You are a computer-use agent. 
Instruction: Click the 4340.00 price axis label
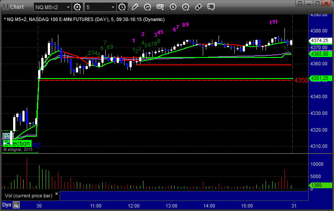(319, 97)
